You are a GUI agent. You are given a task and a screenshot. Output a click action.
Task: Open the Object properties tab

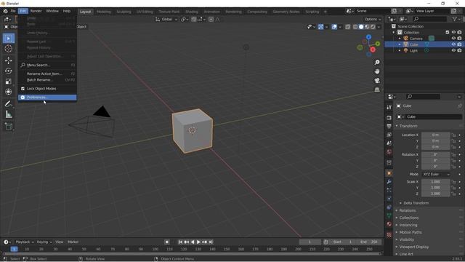click(x=389, y=173)
